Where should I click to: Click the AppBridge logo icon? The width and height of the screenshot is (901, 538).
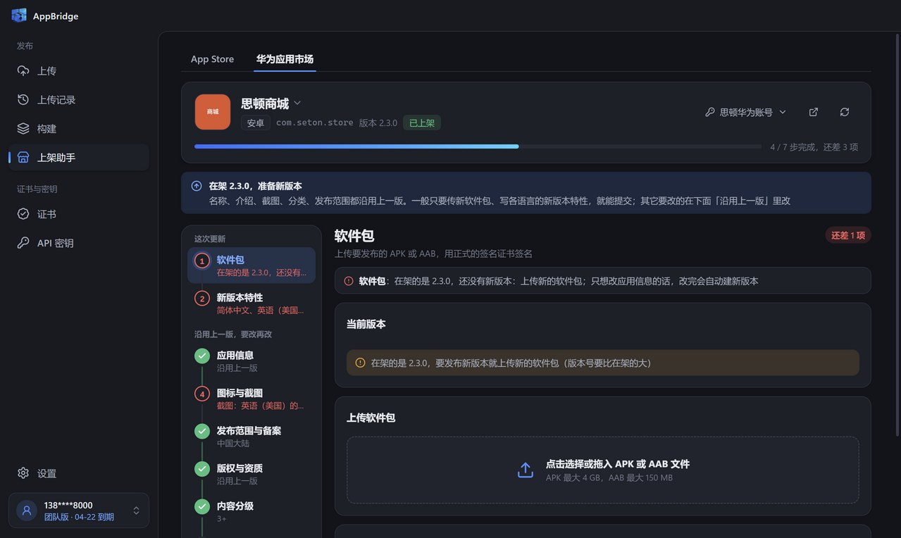pos(19,15)
